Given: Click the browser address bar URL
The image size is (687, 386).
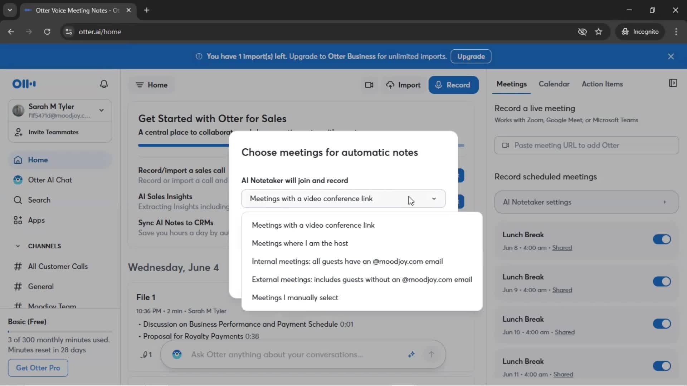Looking at the screenshot, I should pyautogui.click(x=100, y=32).
